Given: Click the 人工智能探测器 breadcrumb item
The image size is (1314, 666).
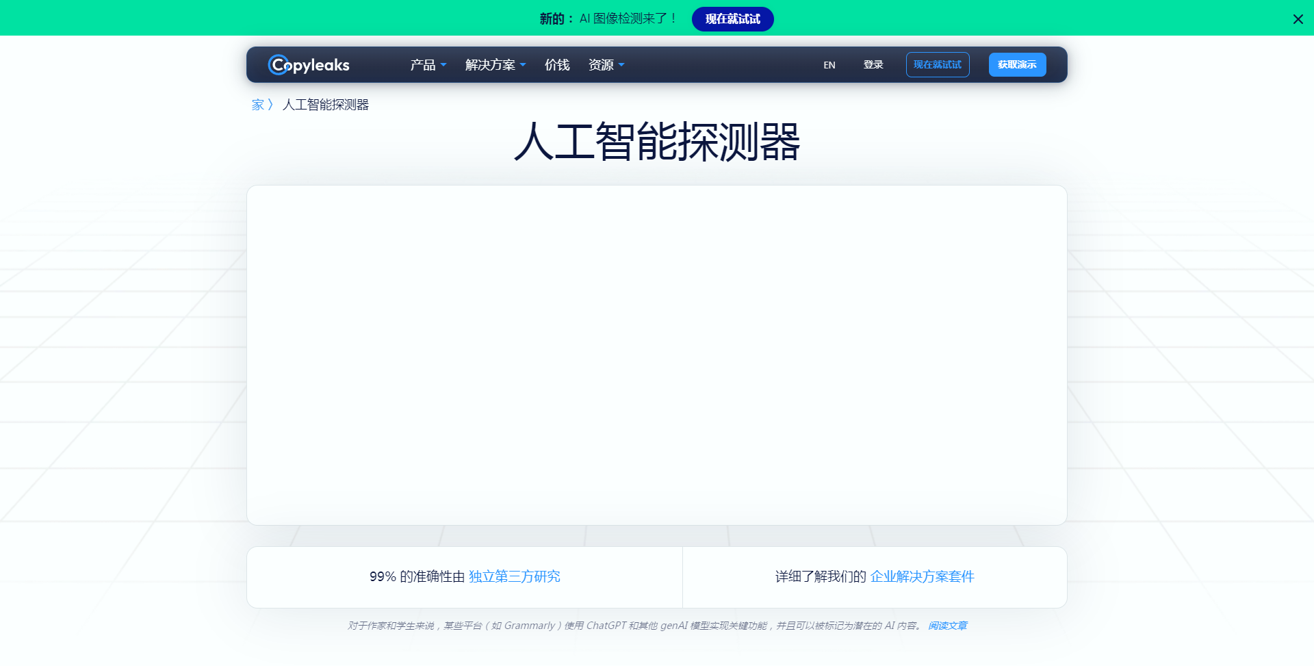Looking at the screenshot, I should pyautogui.click(x=326, y=105).
